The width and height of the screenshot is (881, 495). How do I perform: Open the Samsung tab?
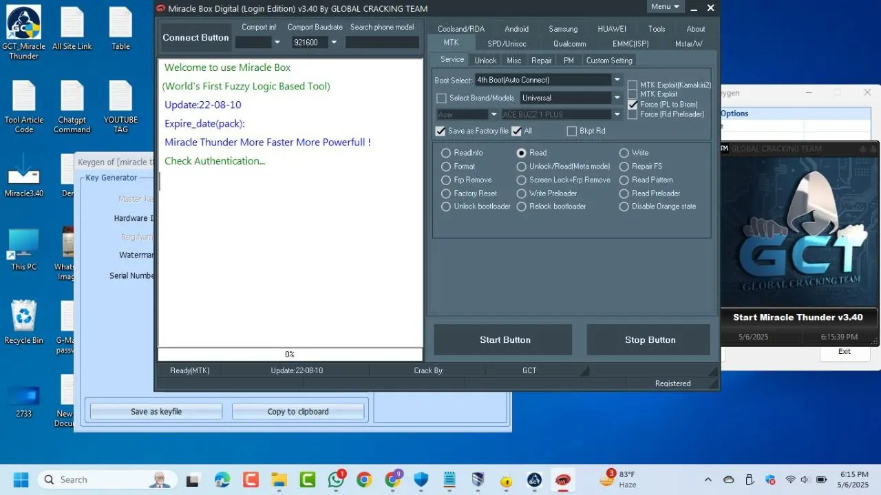563,29
